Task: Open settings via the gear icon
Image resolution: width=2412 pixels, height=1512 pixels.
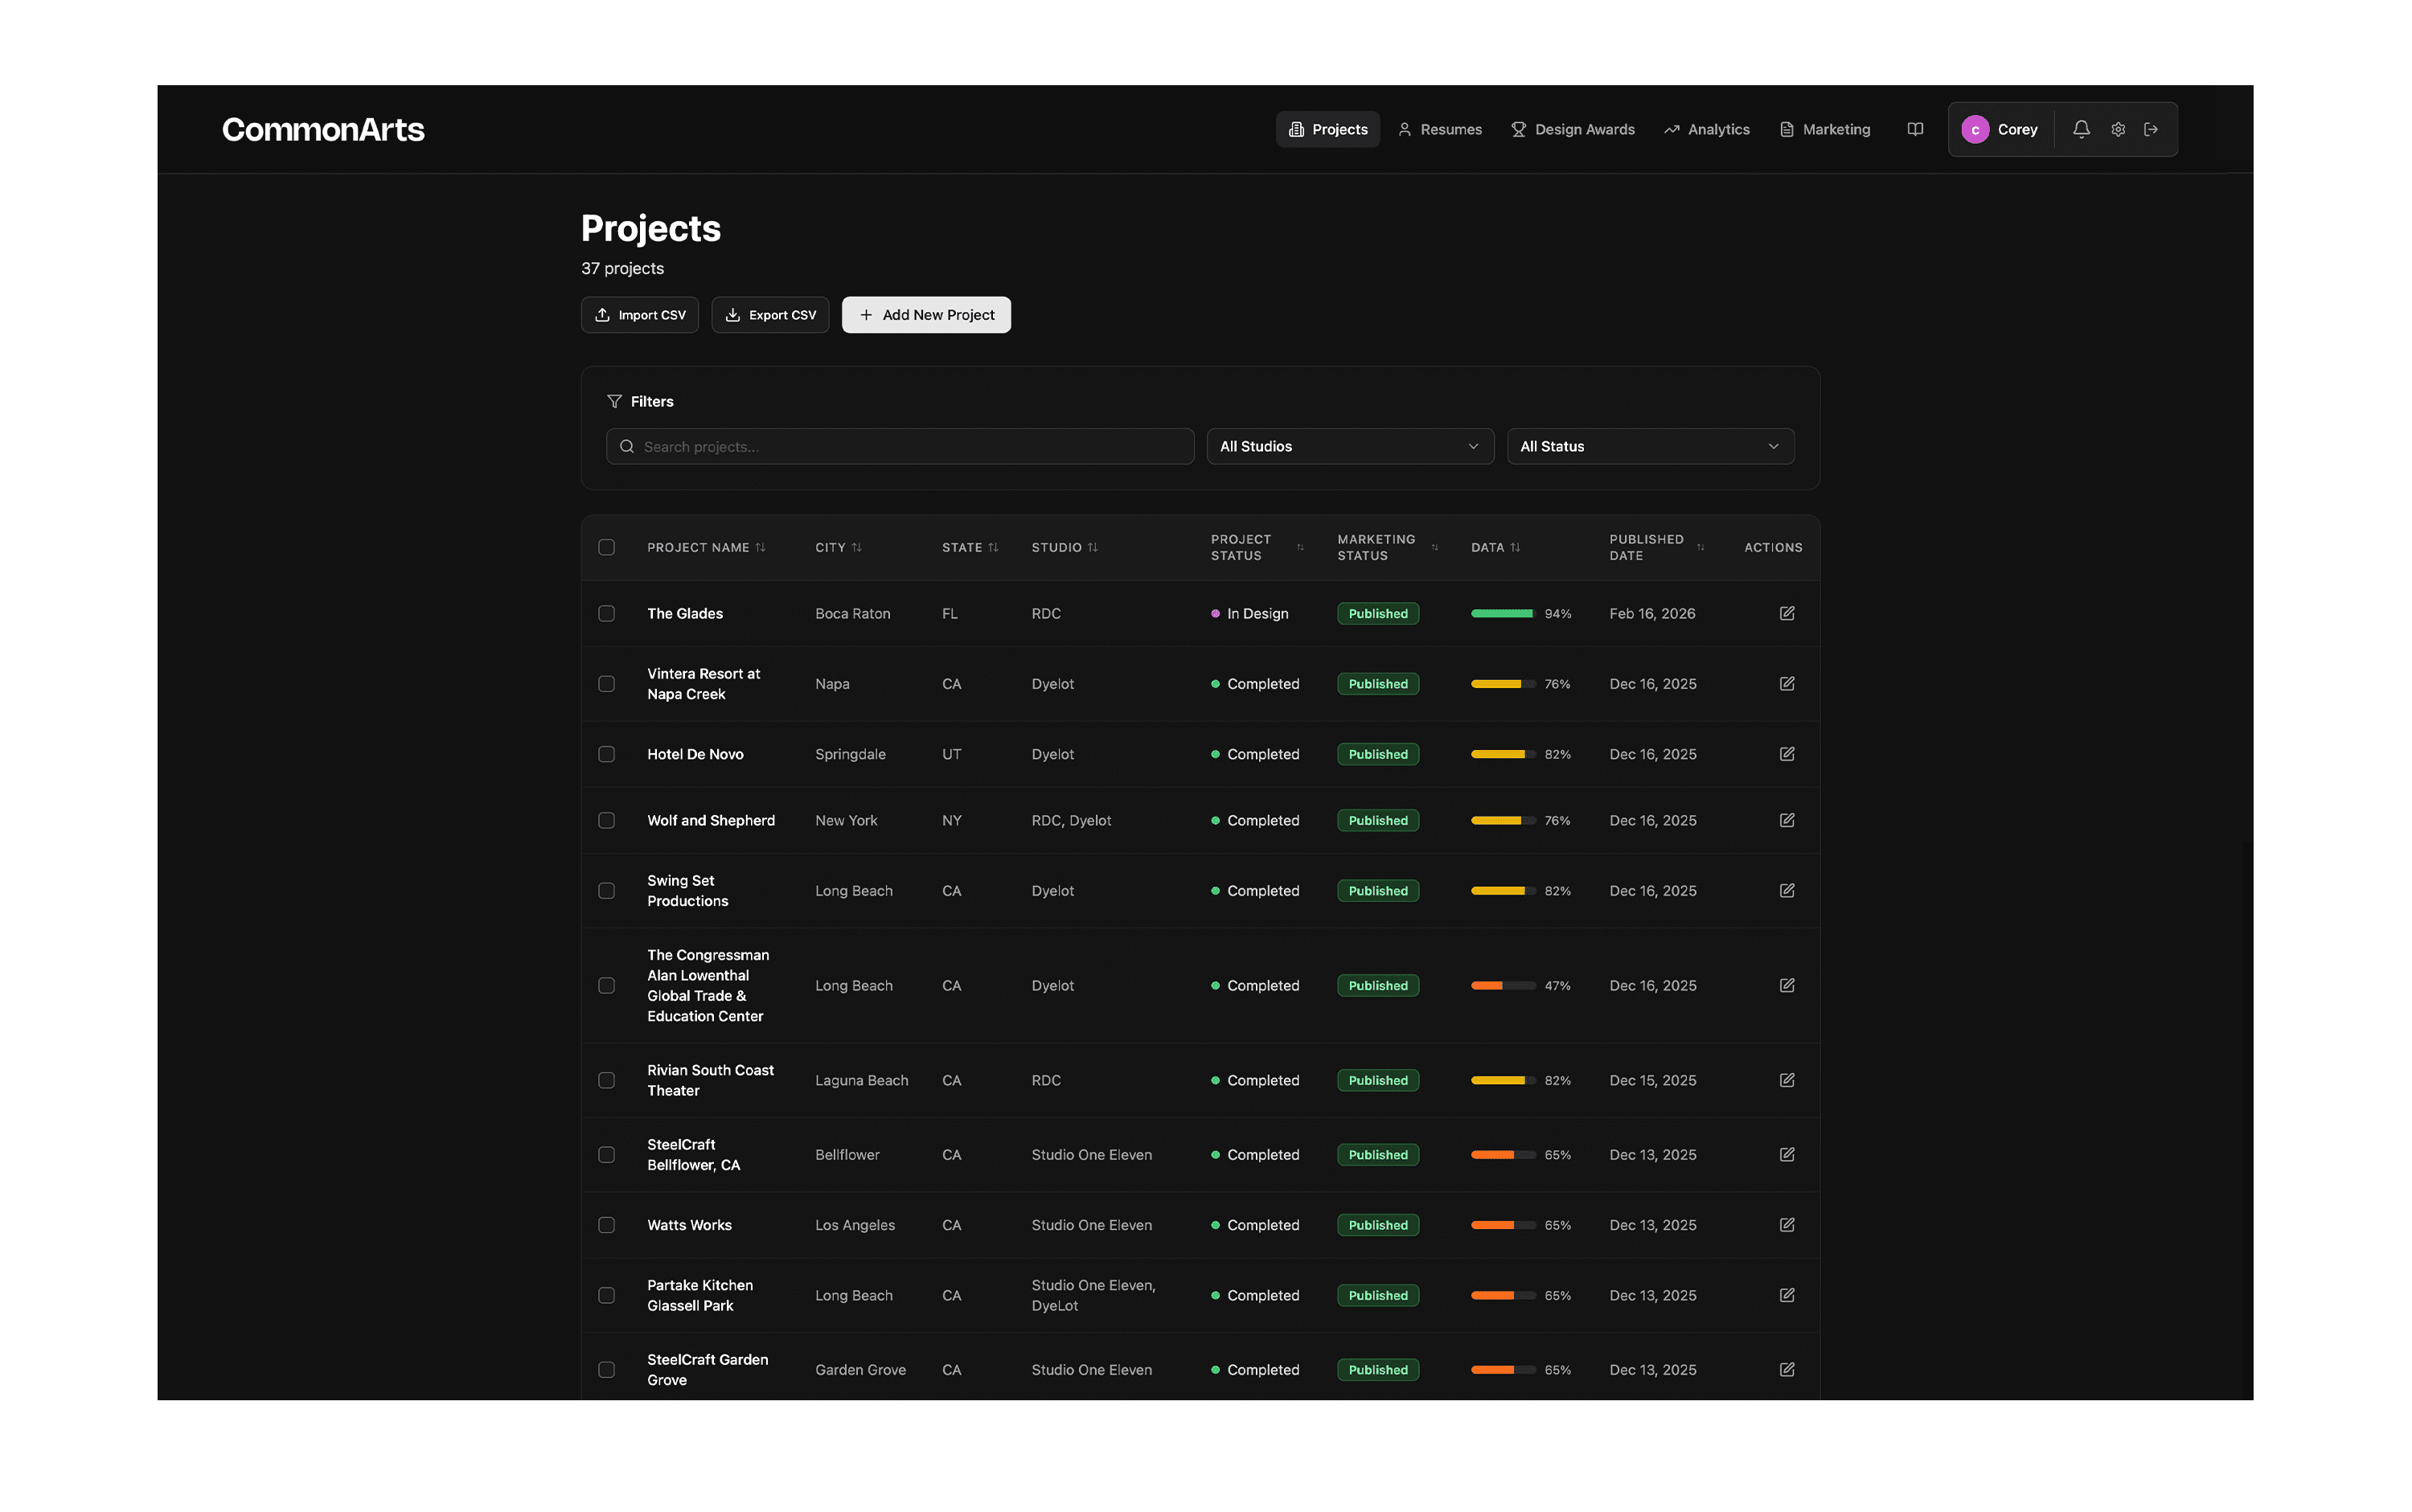Action: point(2117,129)
